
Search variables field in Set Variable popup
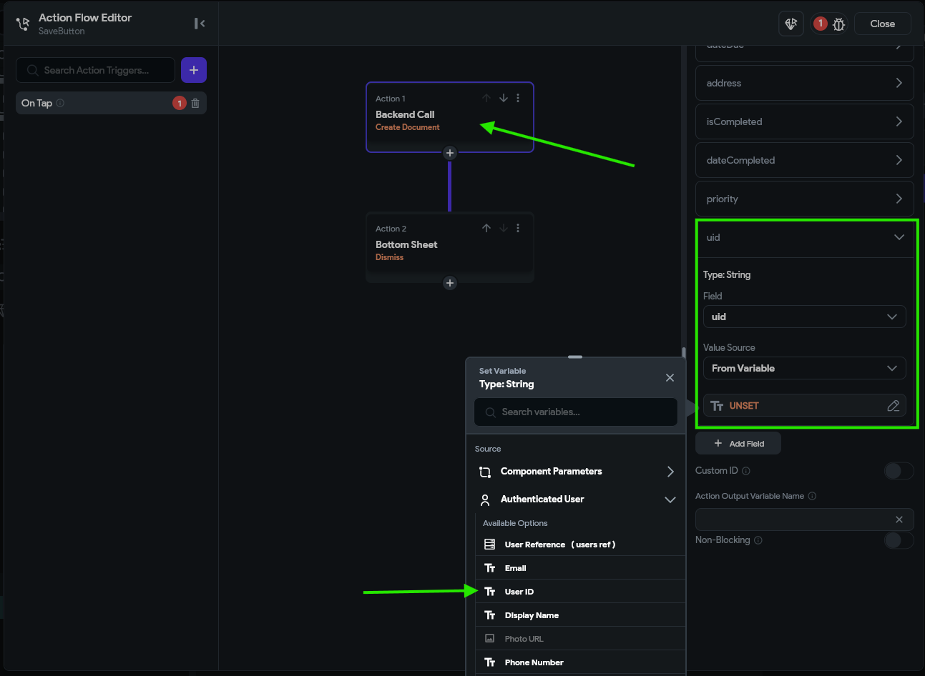tap(576, 412)
